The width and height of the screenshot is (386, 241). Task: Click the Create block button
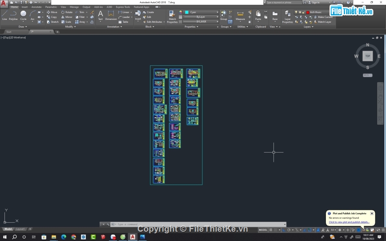pyautogui.click(x=148, y=12)
